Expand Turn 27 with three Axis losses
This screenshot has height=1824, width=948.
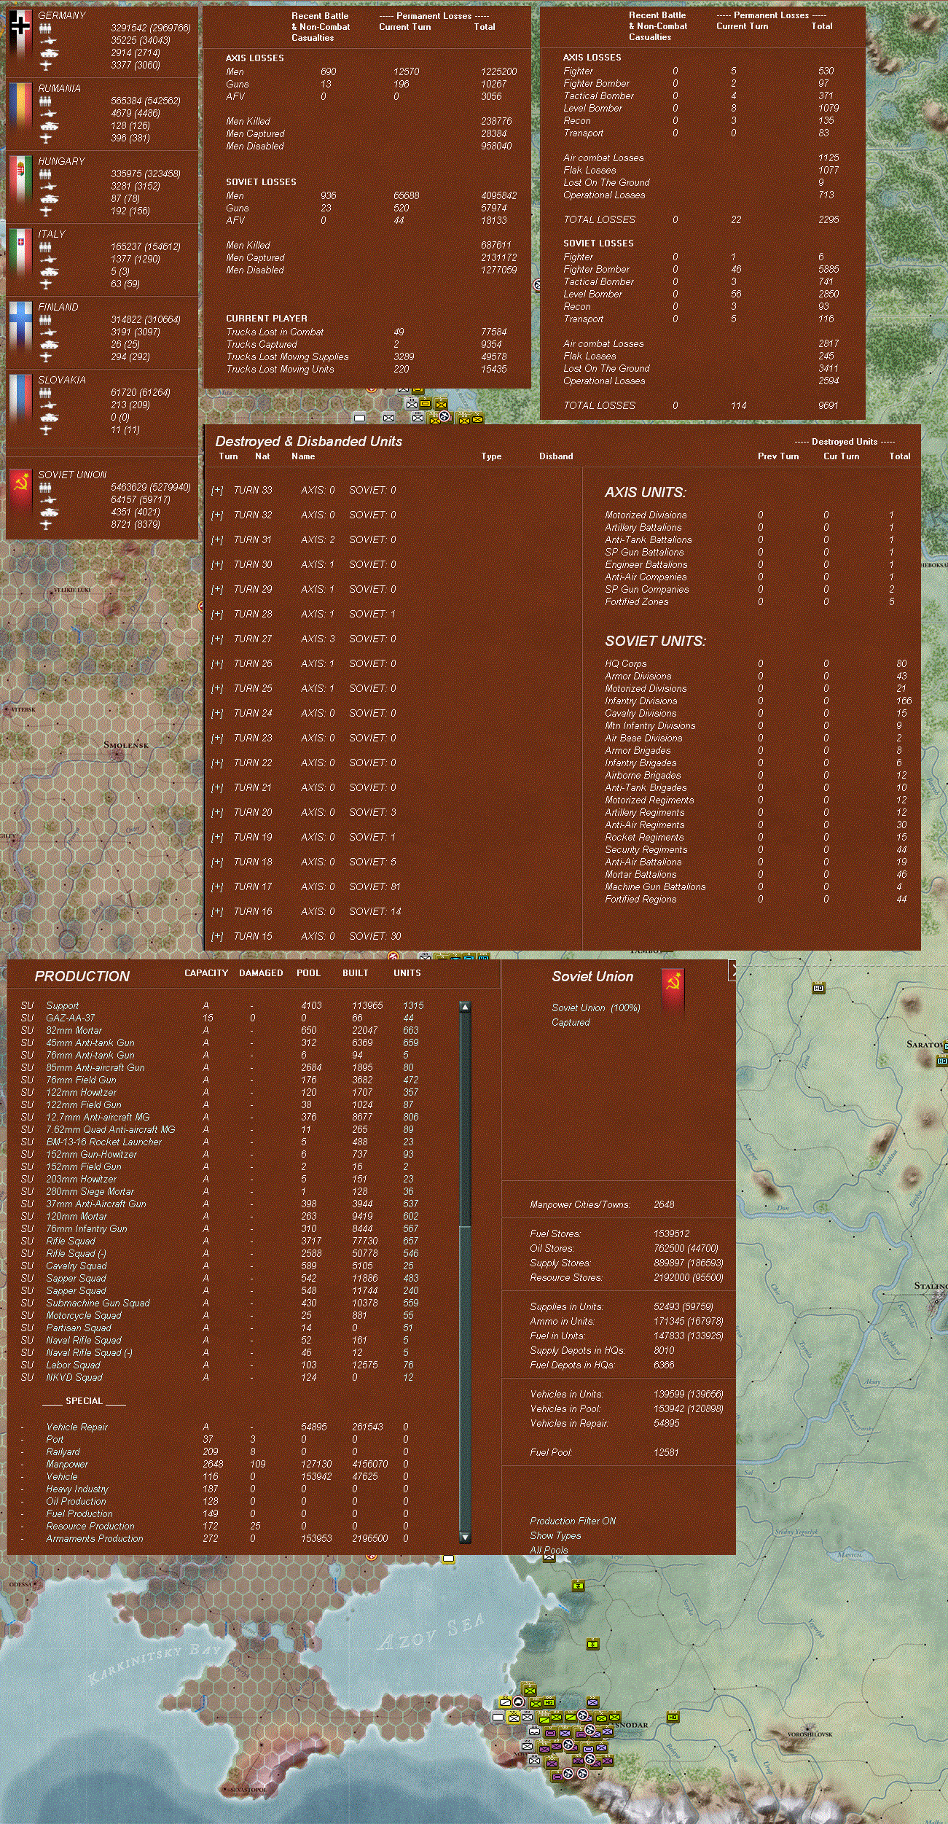click(x=217, y=639)
